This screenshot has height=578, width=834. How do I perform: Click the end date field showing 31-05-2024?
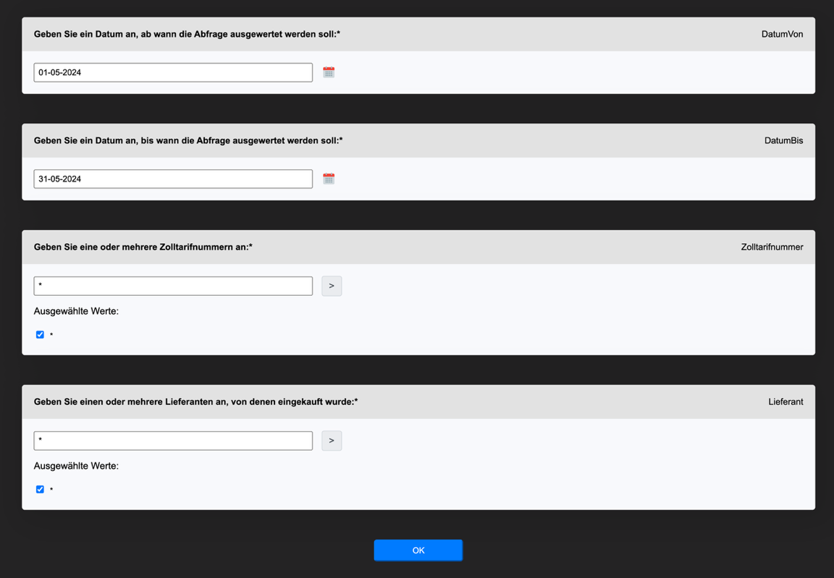point(173,179)
